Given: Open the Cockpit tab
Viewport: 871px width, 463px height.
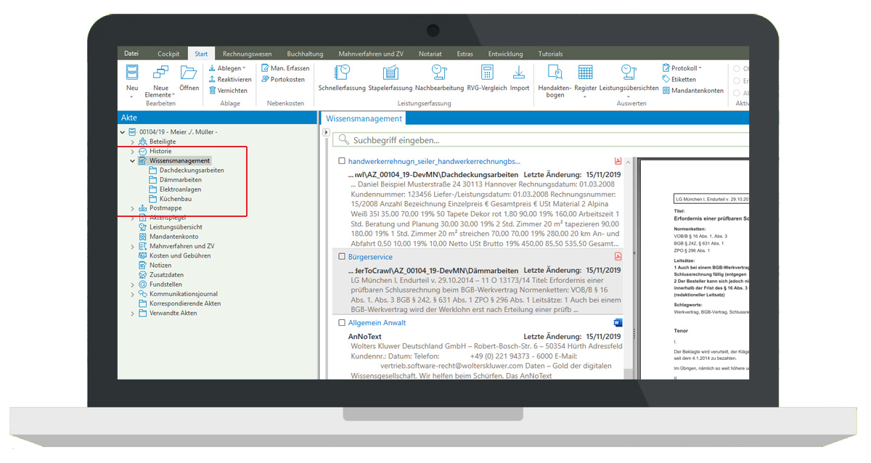Looking at the screenshot, I should 168,54.
